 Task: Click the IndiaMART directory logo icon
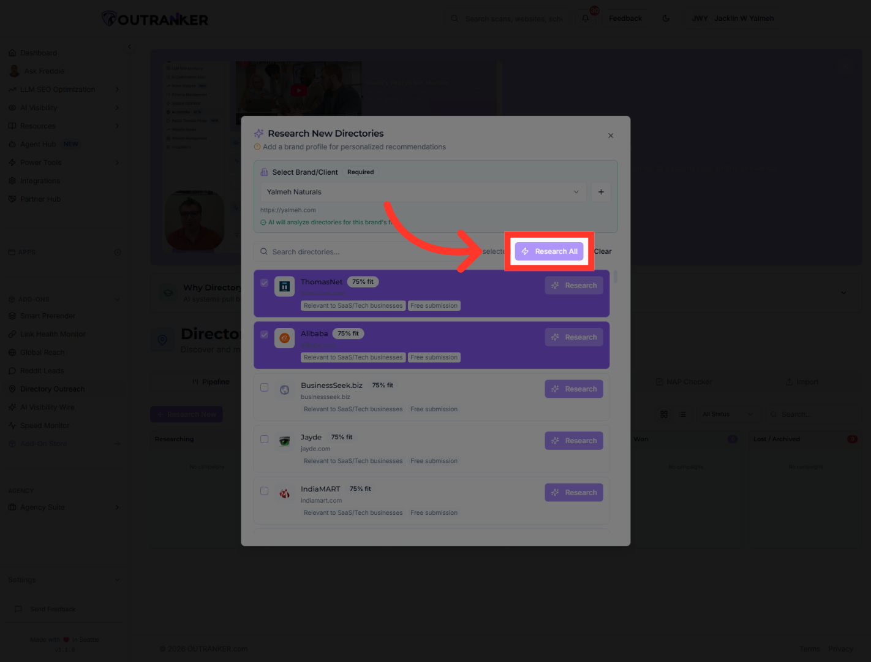point(284,493)
